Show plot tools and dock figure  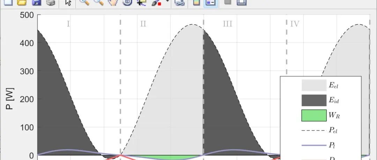[x=242, y=2]
